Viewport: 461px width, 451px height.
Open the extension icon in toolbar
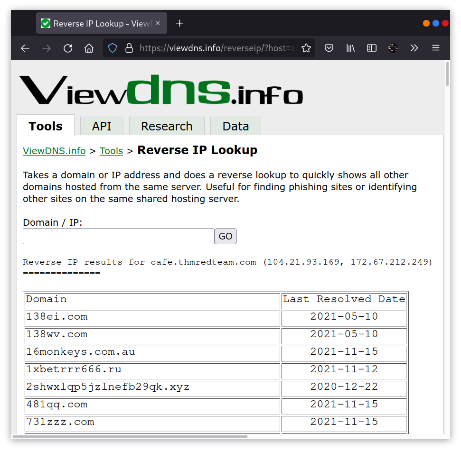pyautogui.click(x=393, y=48)
